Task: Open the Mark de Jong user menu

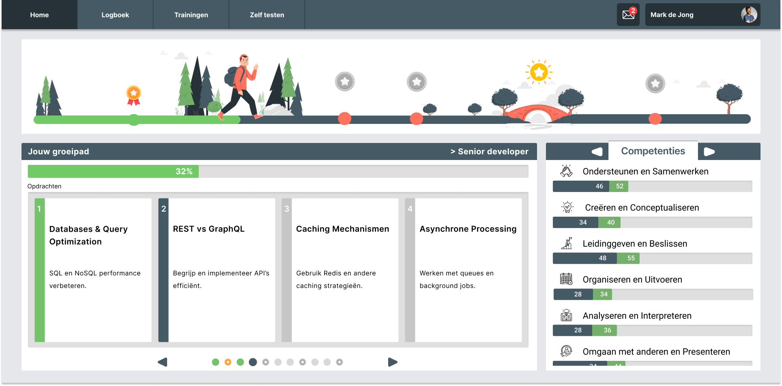Action: click(703, 15)
